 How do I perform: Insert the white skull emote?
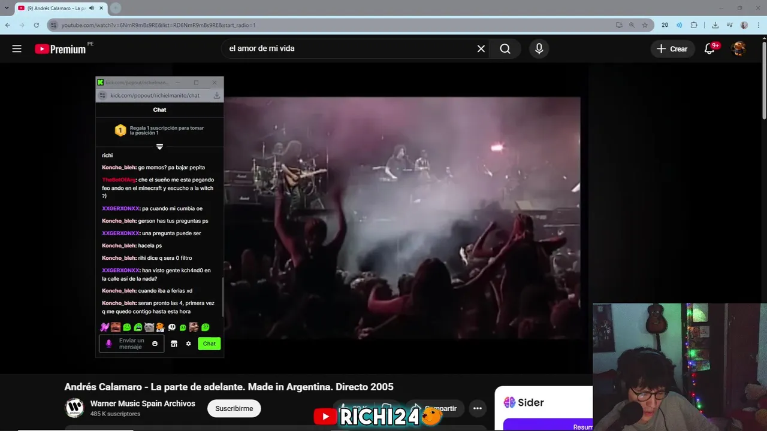coord(172,327)
